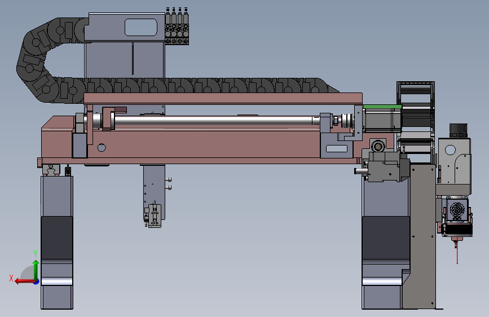Select the left gray support column
The height and width of the screenshot is (317, 489).
coord(57,243)
